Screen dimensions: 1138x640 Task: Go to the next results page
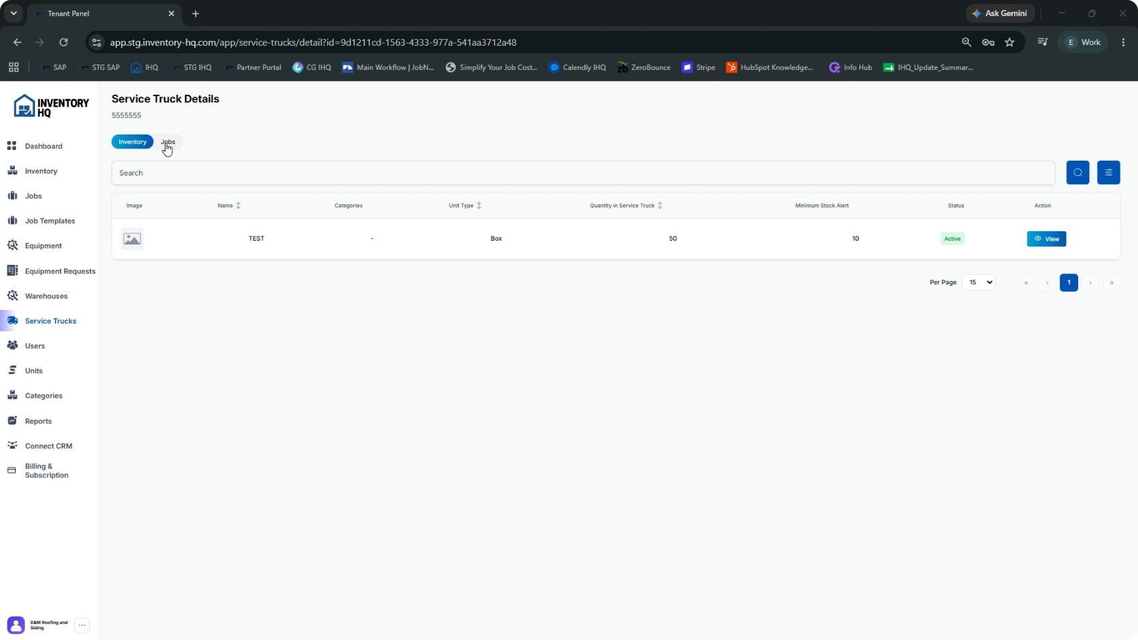(1090, 282)
